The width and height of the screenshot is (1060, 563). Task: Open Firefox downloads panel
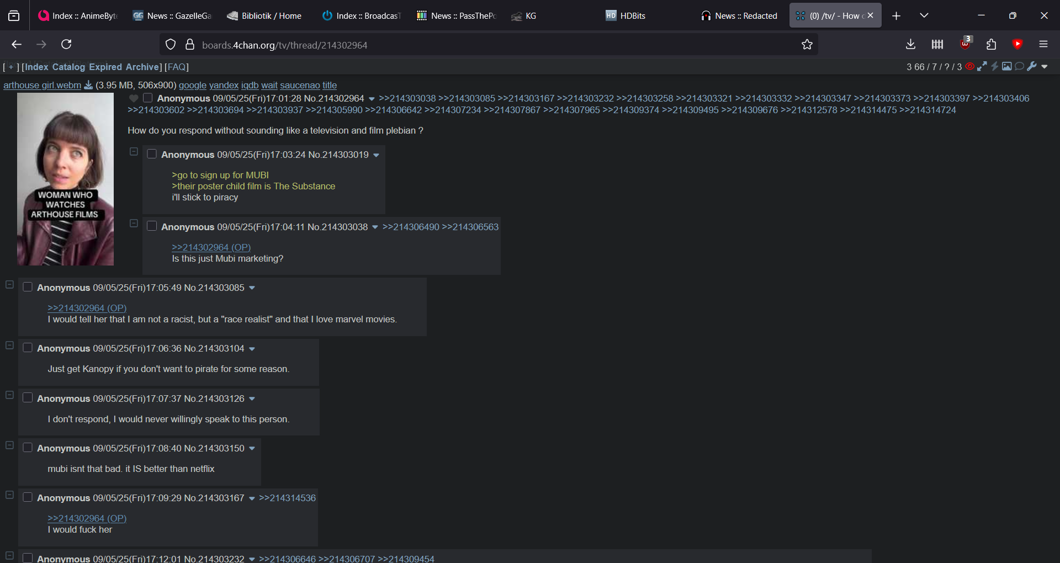(911, 44)
